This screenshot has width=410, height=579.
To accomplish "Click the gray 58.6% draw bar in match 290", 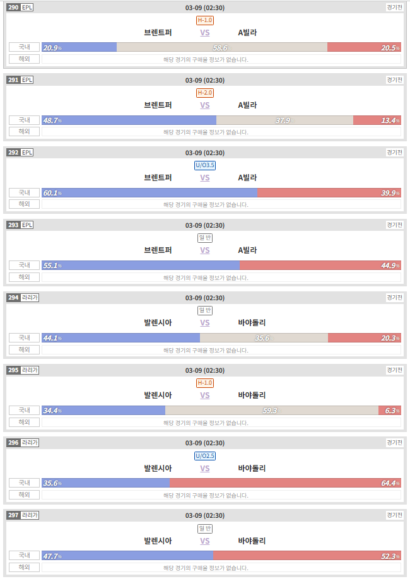I will click(222, 47).
